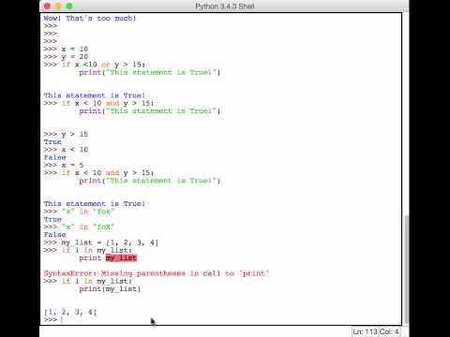Click the red highlighted 'my_list' error text

tap(121, 258)
